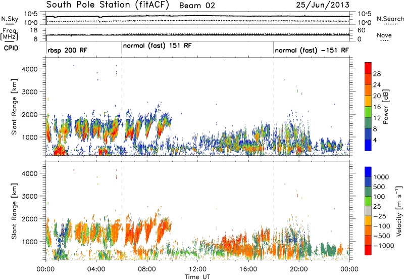
Task: Click the 'Time UT' axis title
Action: [x=197, y=277]
